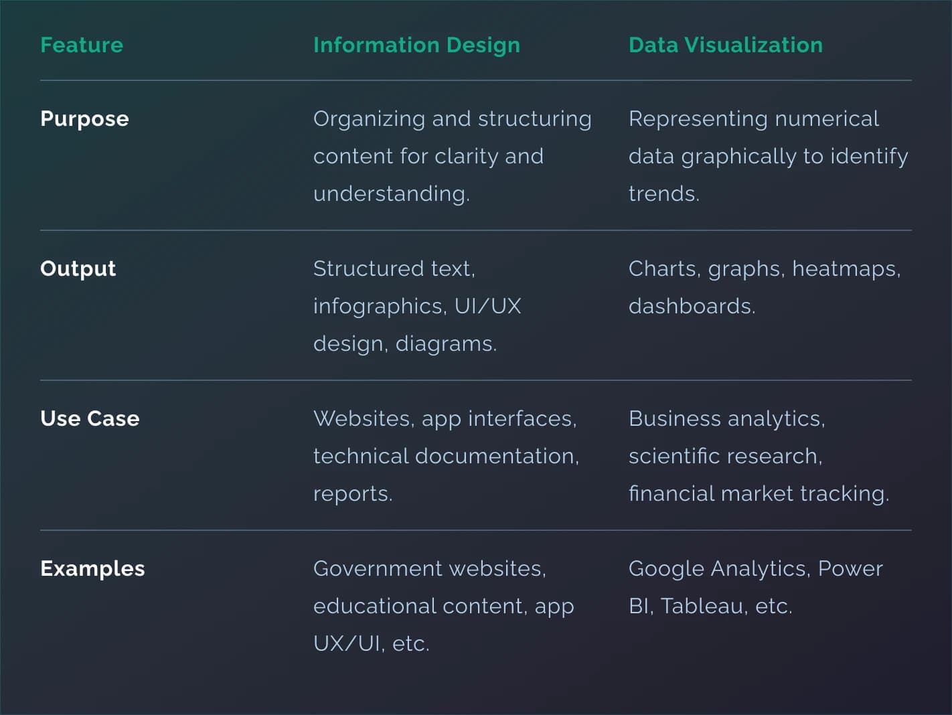Click the Information Design examples cell
The image size is (952, 715).
coord(443,606)
